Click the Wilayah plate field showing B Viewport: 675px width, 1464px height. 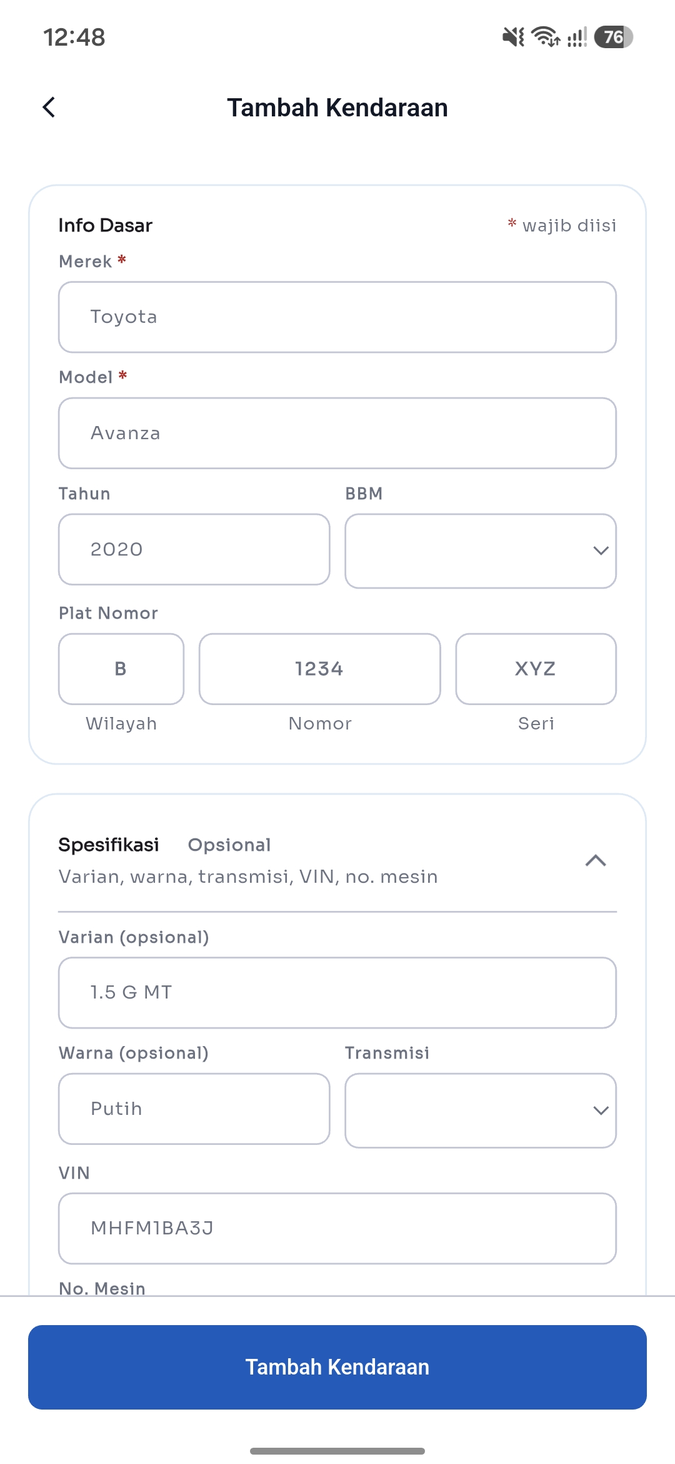point(121,669)
